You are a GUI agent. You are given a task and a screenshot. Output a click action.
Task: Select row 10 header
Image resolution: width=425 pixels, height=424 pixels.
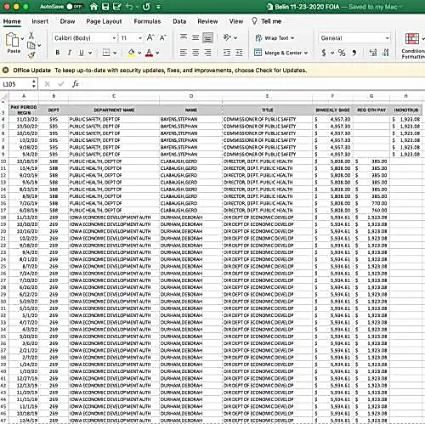click(4, 161)
